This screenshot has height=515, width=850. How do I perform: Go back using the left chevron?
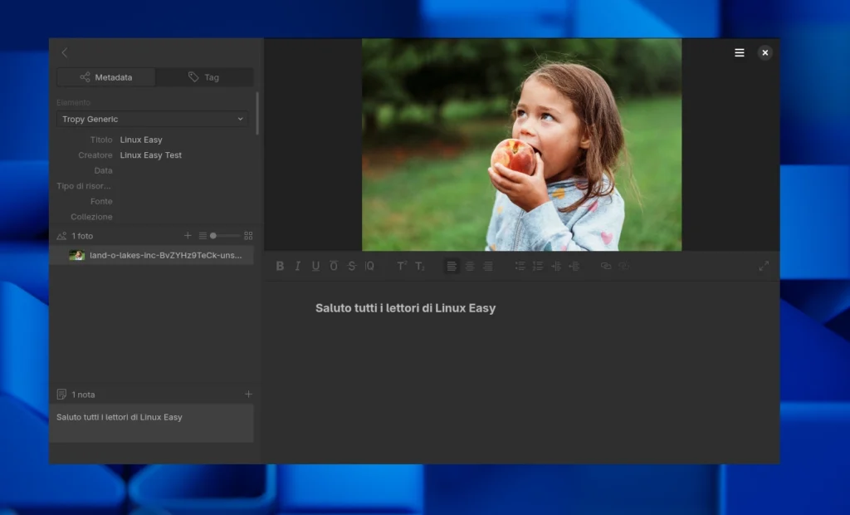coord(65,52)
